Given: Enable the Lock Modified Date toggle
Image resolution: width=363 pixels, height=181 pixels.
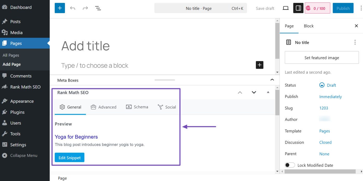Looking at the screenshot, I should [290, 165].
